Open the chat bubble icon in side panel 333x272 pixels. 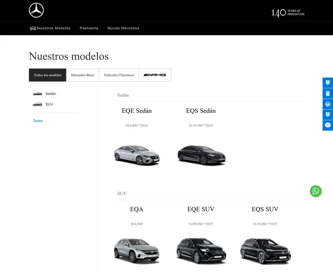(x=328, y=125)
